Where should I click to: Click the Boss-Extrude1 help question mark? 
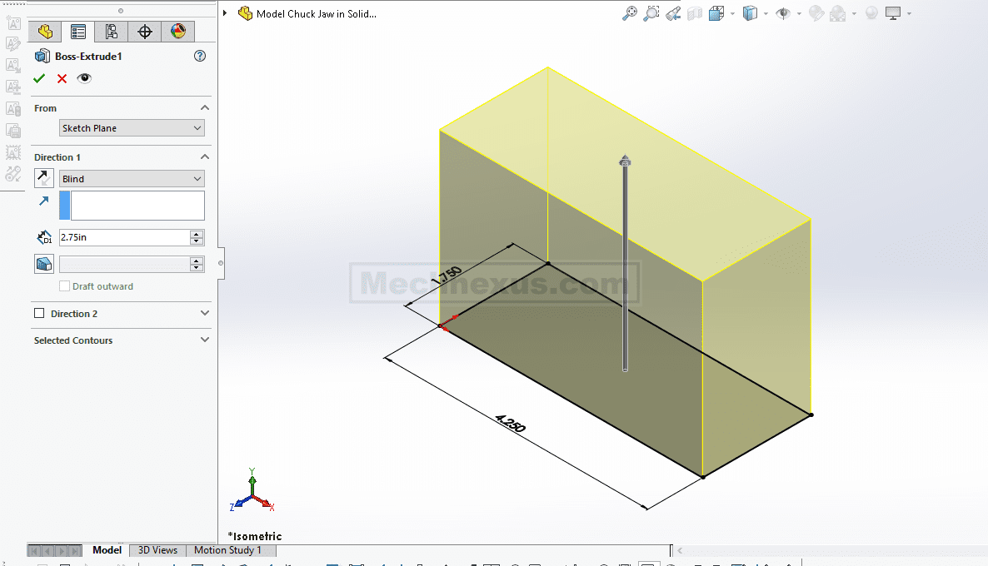(200, 56)
